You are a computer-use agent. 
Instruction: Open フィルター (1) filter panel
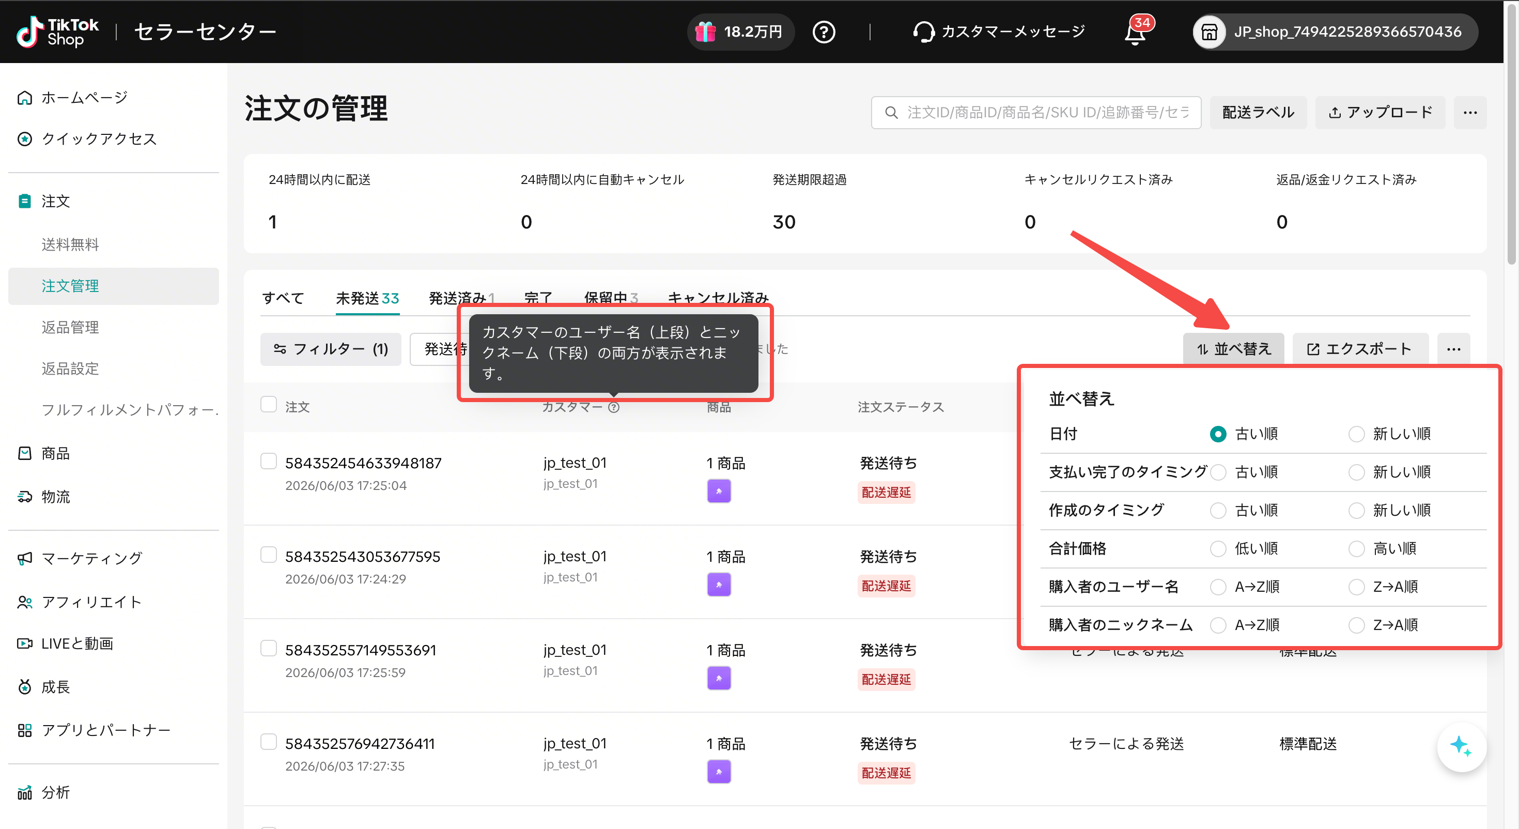click(331, 349)
